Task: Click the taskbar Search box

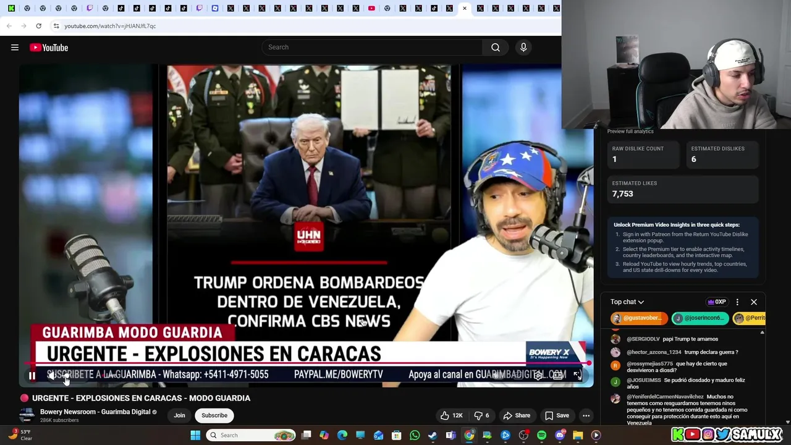Action: 251,435
